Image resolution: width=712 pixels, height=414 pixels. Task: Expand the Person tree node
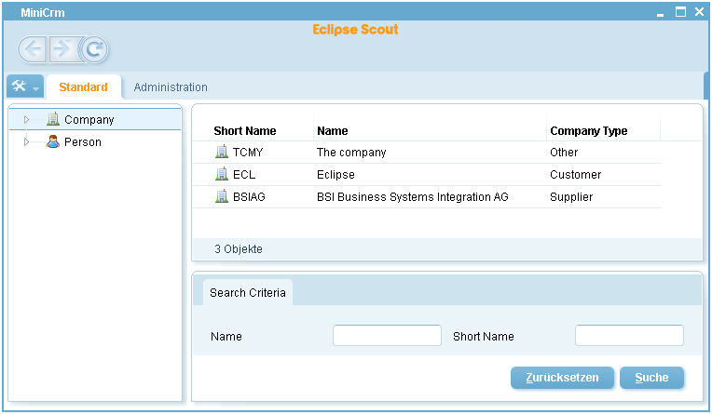tap(26, 142)
